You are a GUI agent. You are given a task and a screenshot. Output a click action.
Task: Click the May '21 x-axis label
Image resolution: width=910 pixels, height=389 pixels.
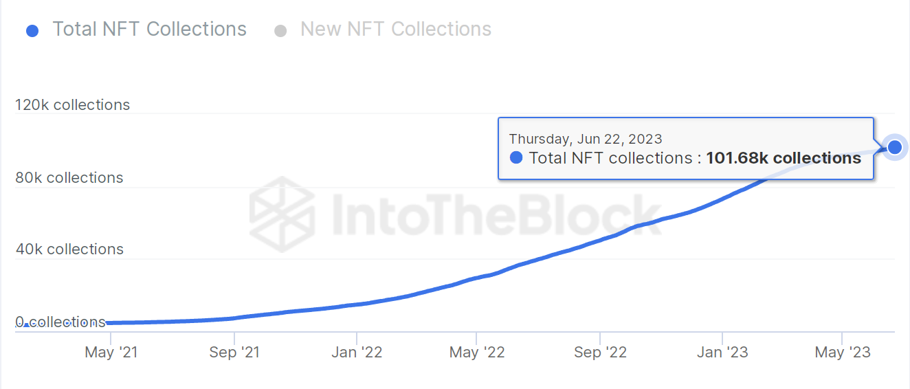coord(111,353)
